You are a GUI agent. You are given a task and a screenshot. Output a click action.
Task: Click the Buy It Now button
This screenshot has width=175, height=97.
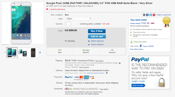(97, 31)
